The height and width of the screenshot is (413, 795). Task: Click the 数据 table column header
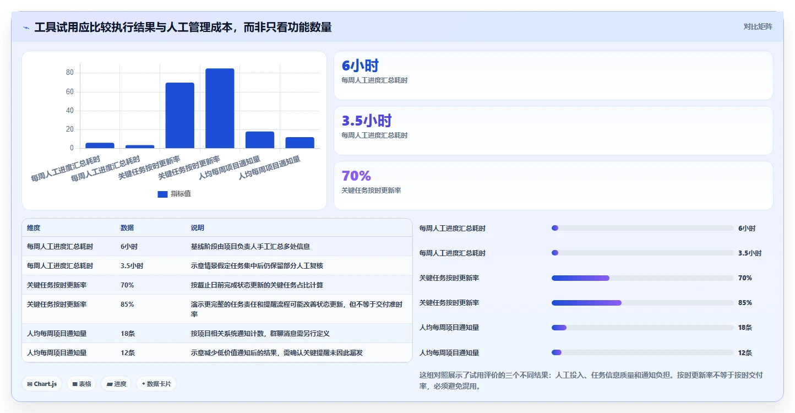coord(127,228)
